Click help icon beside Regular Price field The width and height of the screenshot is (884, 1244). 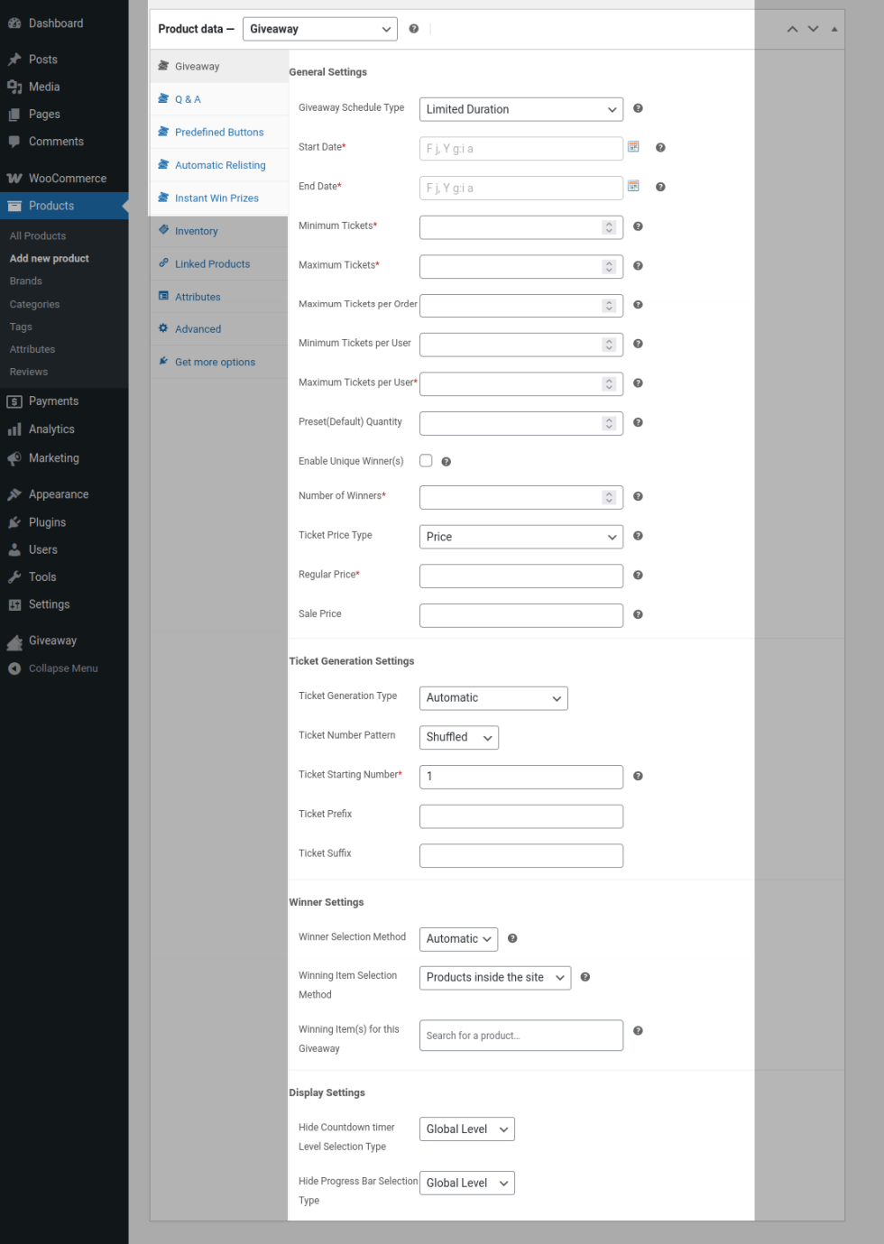coord(638,575)
